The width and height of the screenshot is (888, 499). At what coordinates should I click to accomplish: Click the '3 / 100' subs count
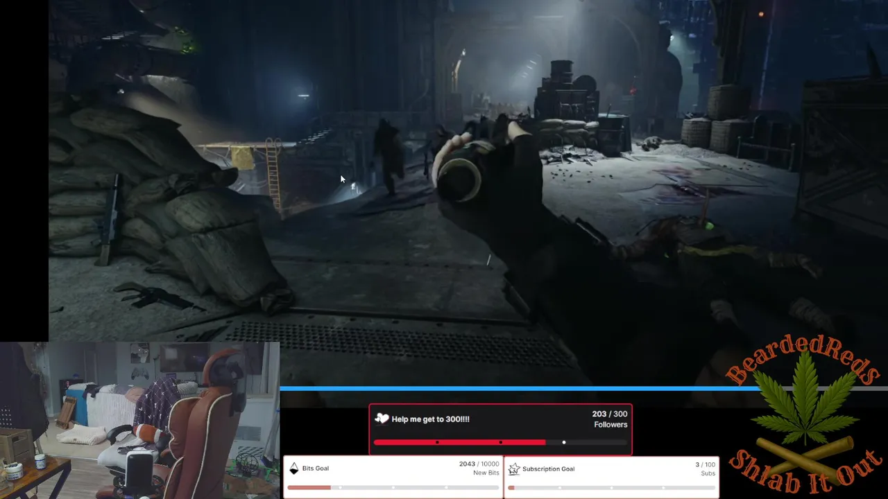[706, 464]
